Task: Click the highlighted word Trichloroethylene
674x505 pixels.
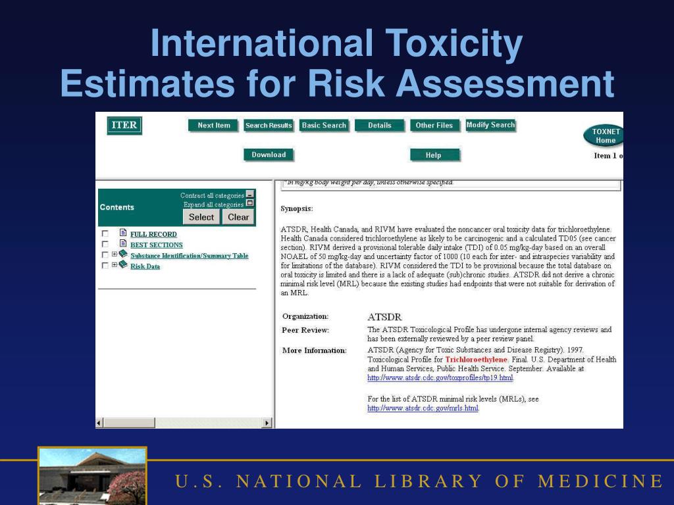Action: (477, 360)
